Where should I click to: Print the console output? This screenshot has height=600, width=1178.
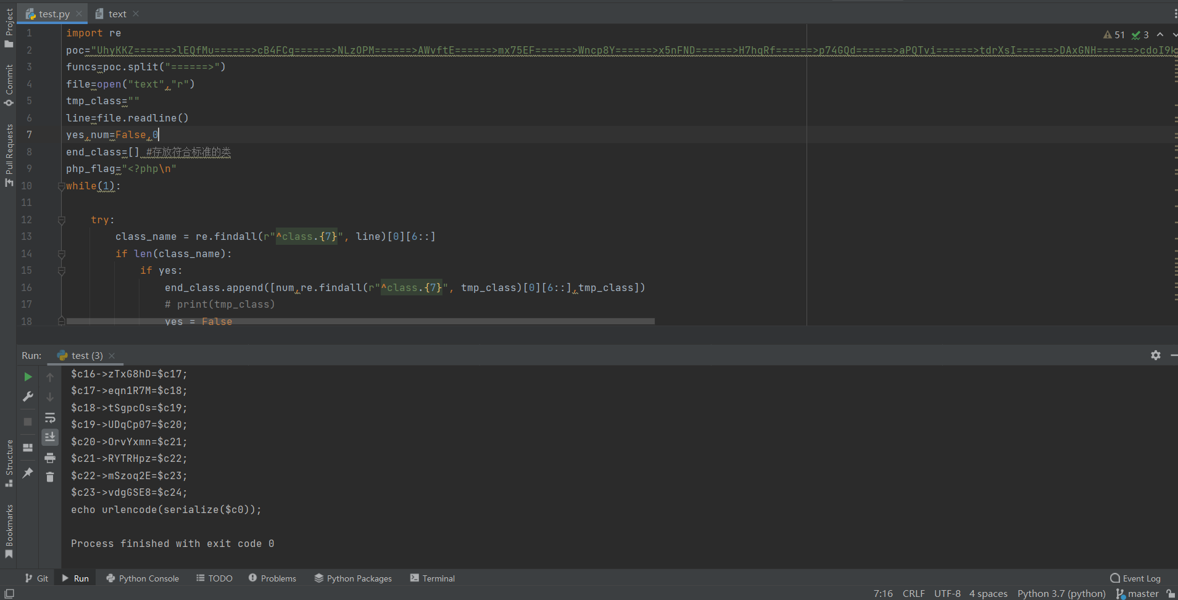[x=50, y=458]
